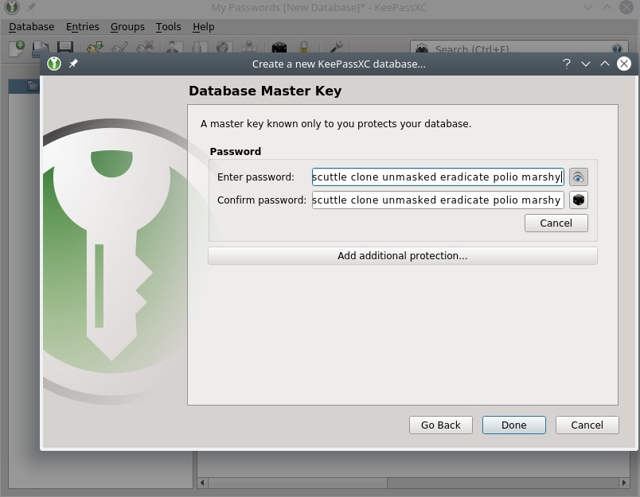Image resolution: width=640 pixels, height=497 pixels.
Task: Click the 'Database Master Key' heading
Action: click(x=265, y=91)
